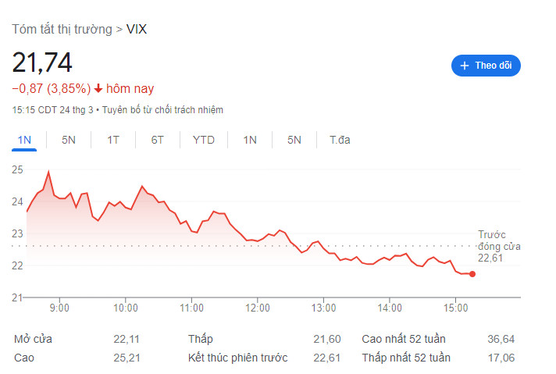This screenshot has width=556, height=374.
Task: Select the 1N tab right after YTD
Action: coord(250,140)
